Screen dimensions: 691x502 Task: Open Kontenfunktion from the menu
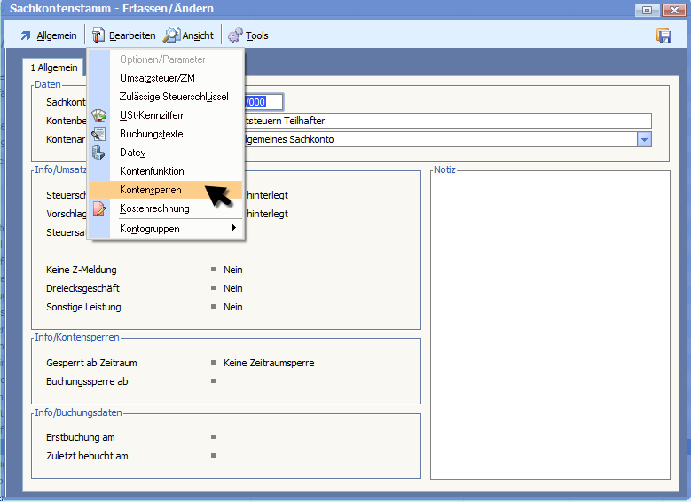pos(152,171)
